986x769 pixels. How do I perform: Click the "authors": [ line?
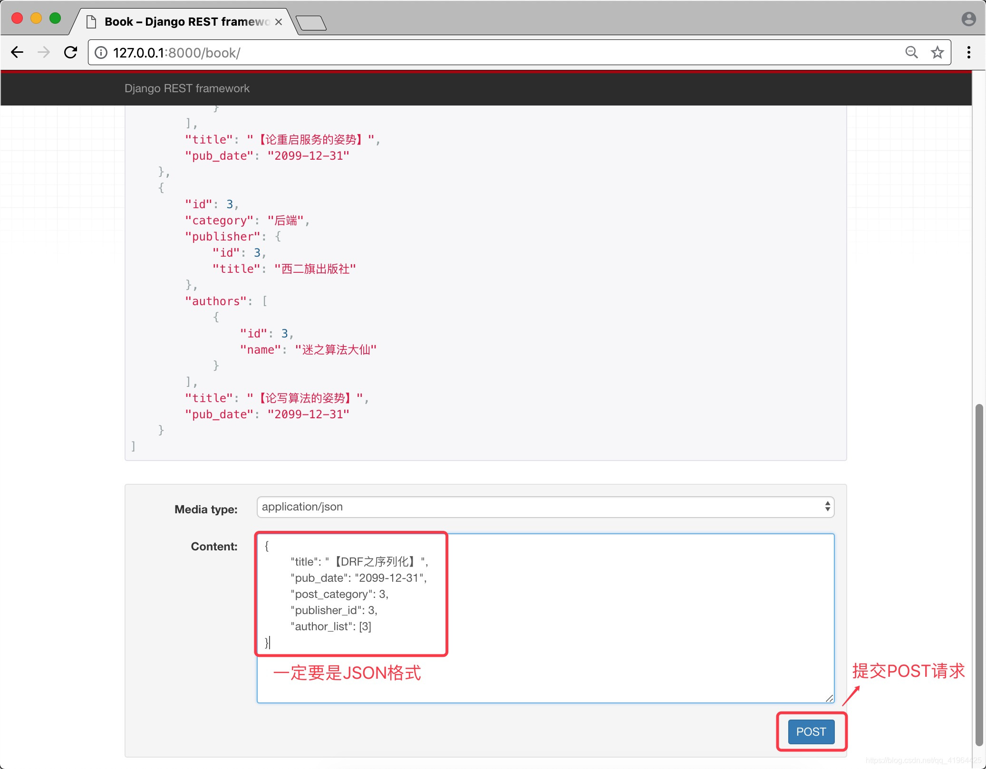pos(226,301)
